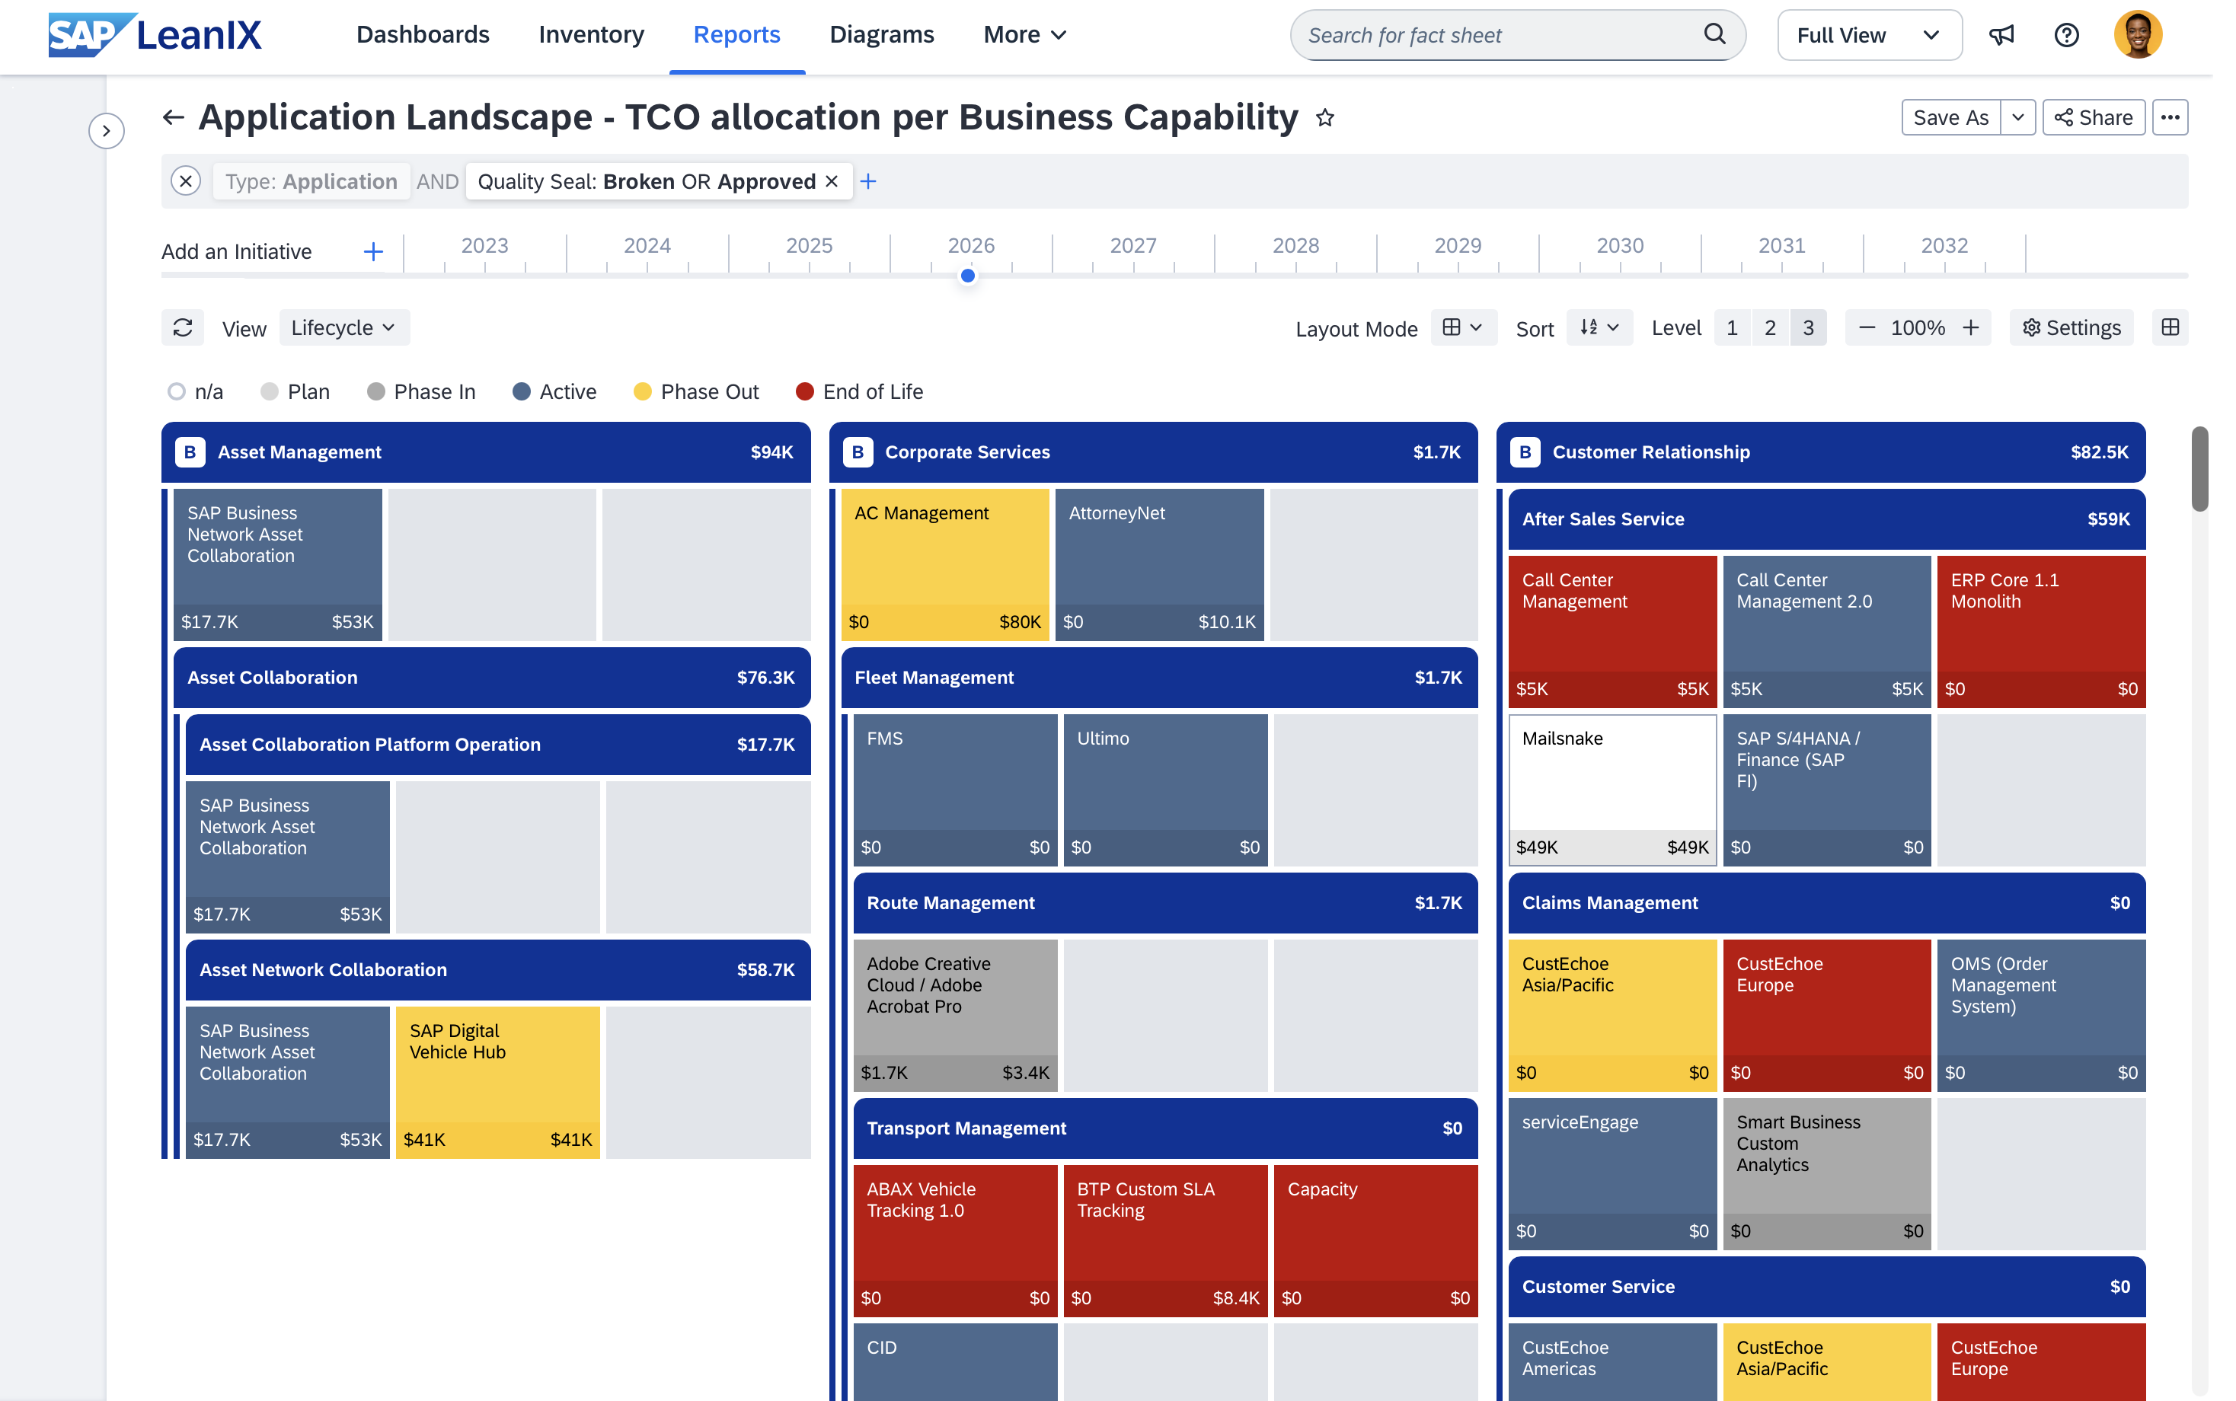Click the search magnifier icon

coord(1714,34)
